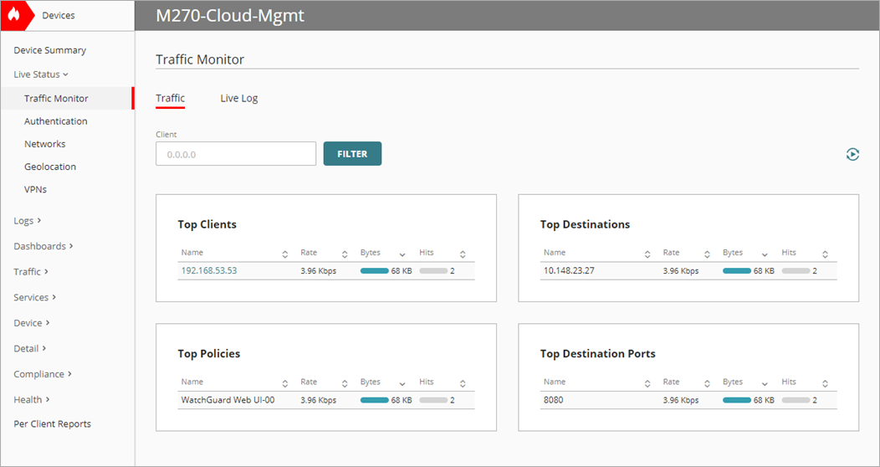Click Top Clients 3.96 Kbps rate value
This screenshot has height=467, width=880.
point(318,270)
